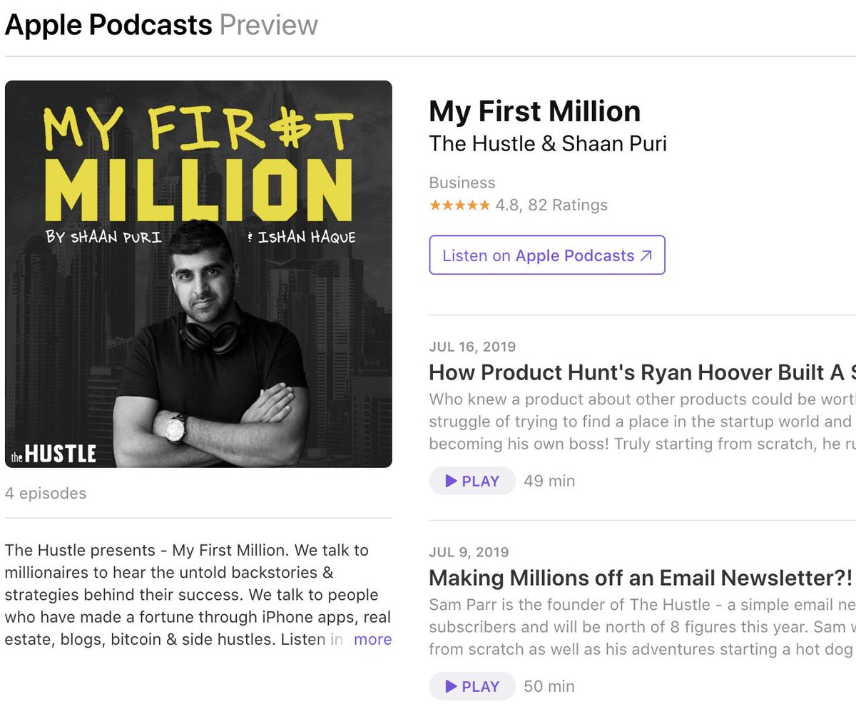Click the Apple Podcasts header title
The image size is (856, 719).
click(x=108, y=25)
